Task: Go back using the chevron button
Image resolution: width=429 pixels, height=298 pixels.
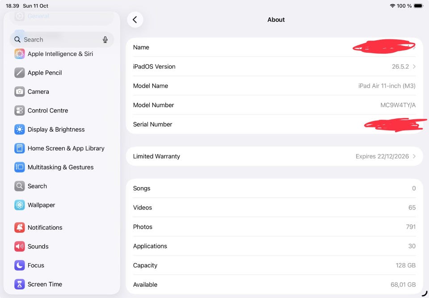Action: (x=135, y=19)
